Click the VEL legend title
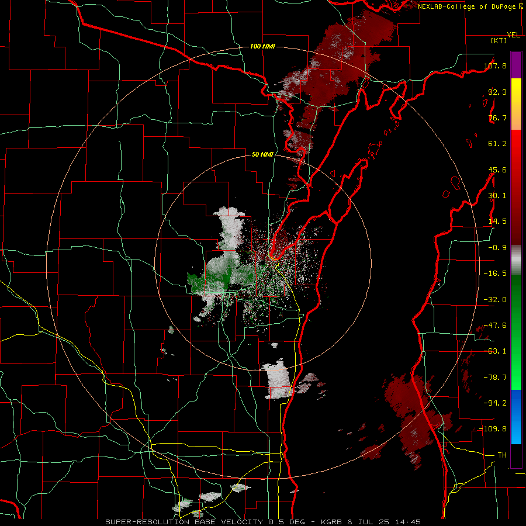Screen dimensions: 526x526 tap(513, 35)
